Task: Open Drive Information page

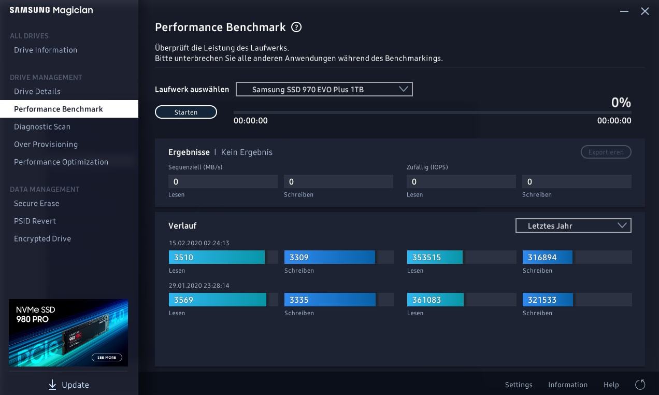Action: pos(46,50)
